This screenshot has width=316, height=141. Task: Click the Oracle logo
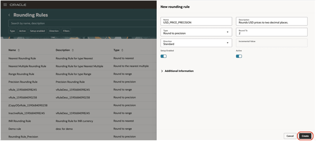tap(18, 5)
